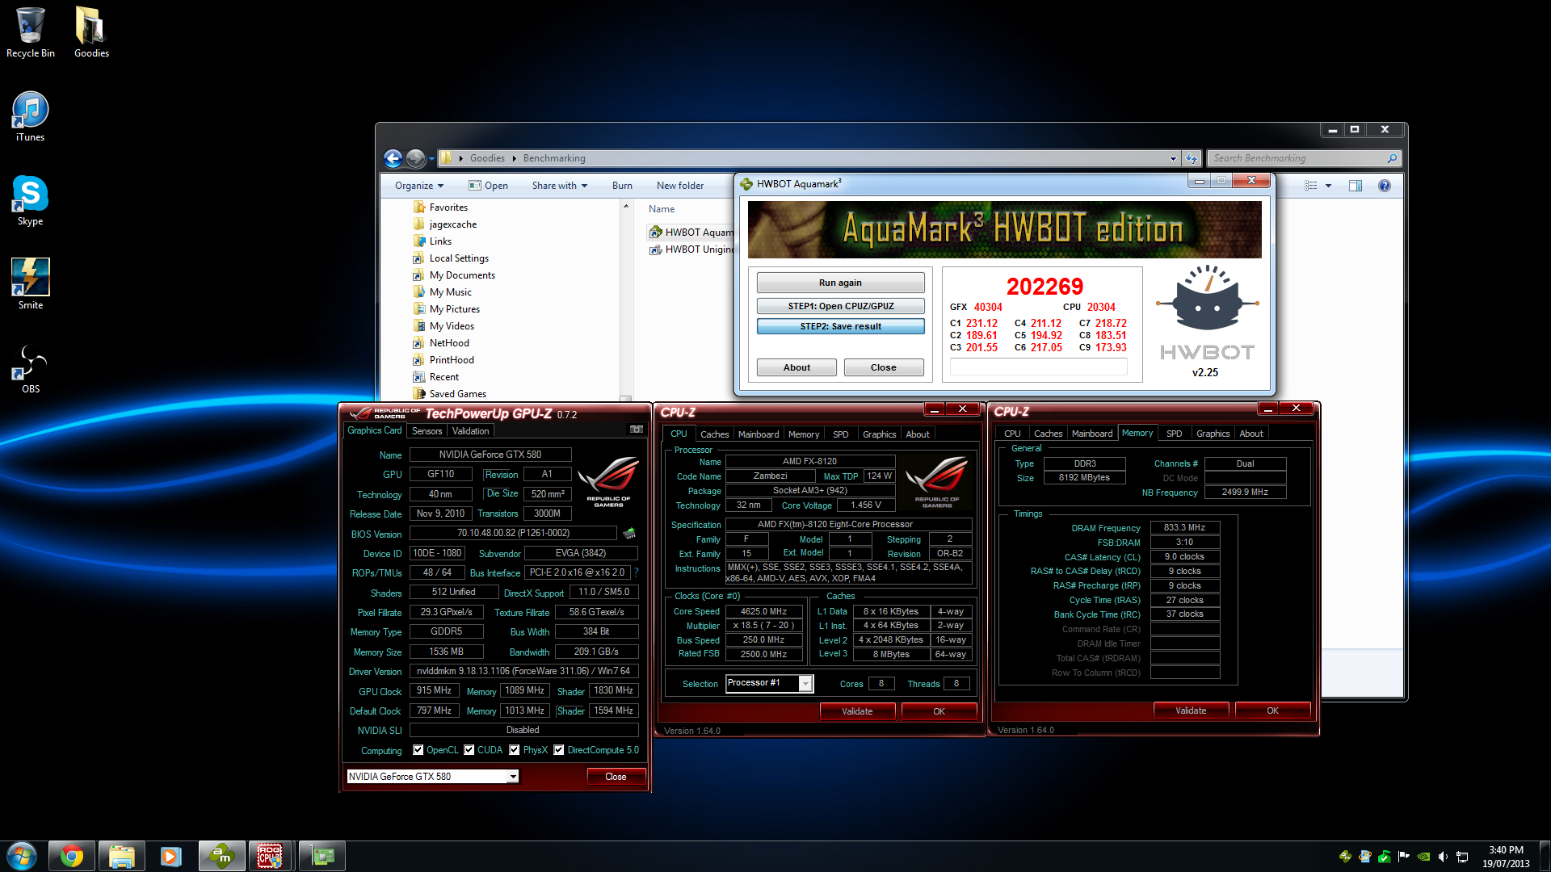Click the Burn toolbar button in Explorer
Image resolution: width=1551 pixels, height=872 pixels.
click(x=622, y=186)
